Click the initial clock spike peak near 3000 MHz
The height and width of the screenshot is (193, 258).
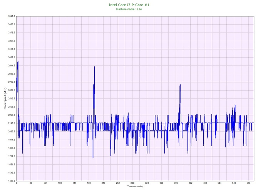pyautogui.click(x=18, y=61)
